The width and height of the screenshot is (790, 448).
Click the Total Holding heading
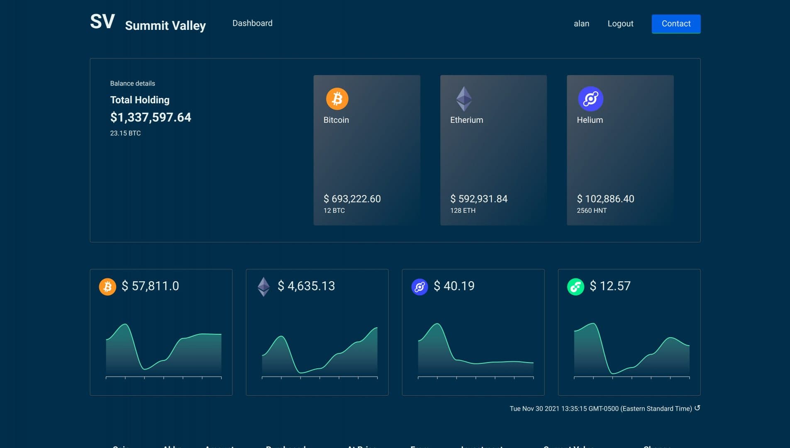point(140,100)
